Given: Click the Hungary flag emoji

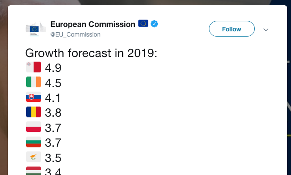Looking at the screenshot, I should [34, 171].
